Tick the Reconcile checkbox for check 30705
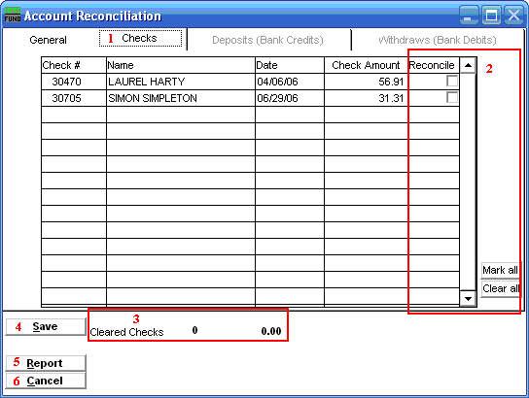This screenshot has height=398, width=529. point(452,98)
